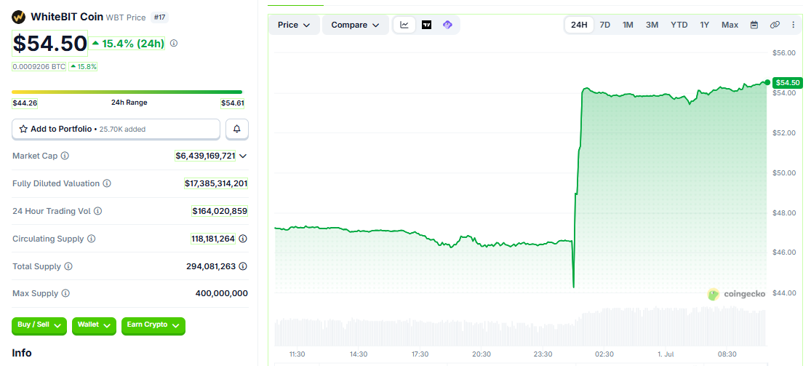Select the YTD time range tab
This screenshot has width=811, height=366.
click(x=679, y=25)
